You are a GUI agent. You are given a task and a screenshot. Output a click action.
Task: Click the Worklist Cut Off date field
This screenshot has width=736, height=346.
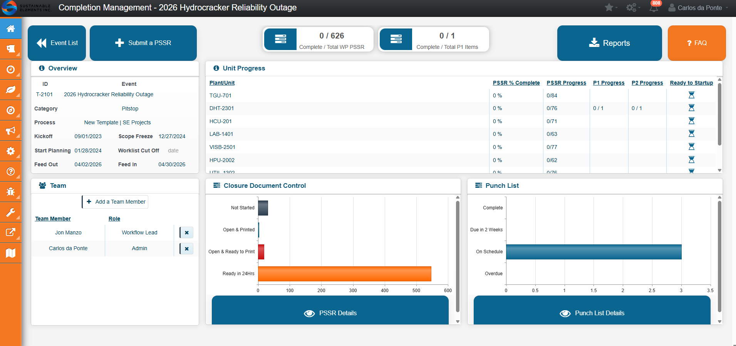click(x=173, y=150)
